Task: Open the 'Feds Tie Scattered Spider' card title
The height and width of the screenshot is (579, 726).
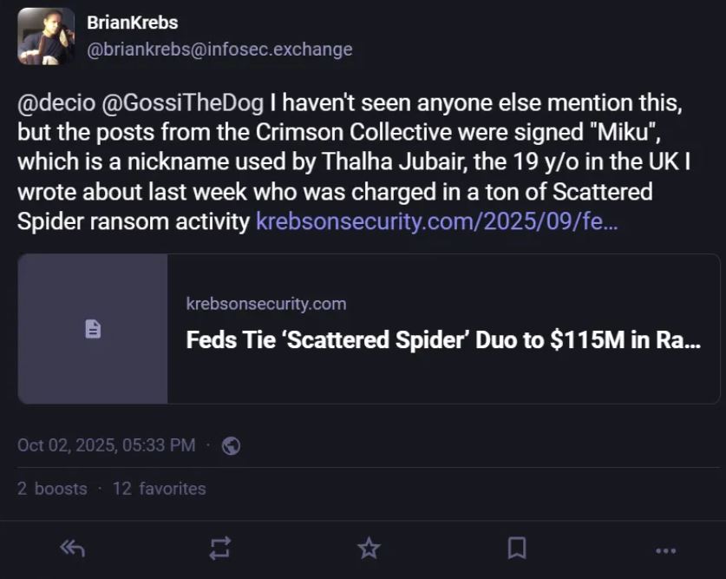Action: tap(443, 339)
